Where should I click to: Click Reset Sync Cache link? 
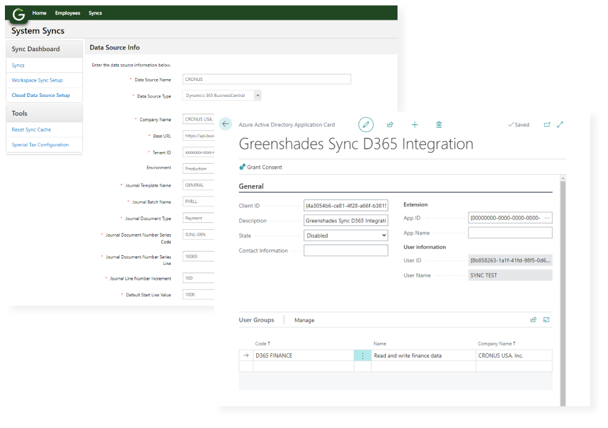click(x=31, y=130)
